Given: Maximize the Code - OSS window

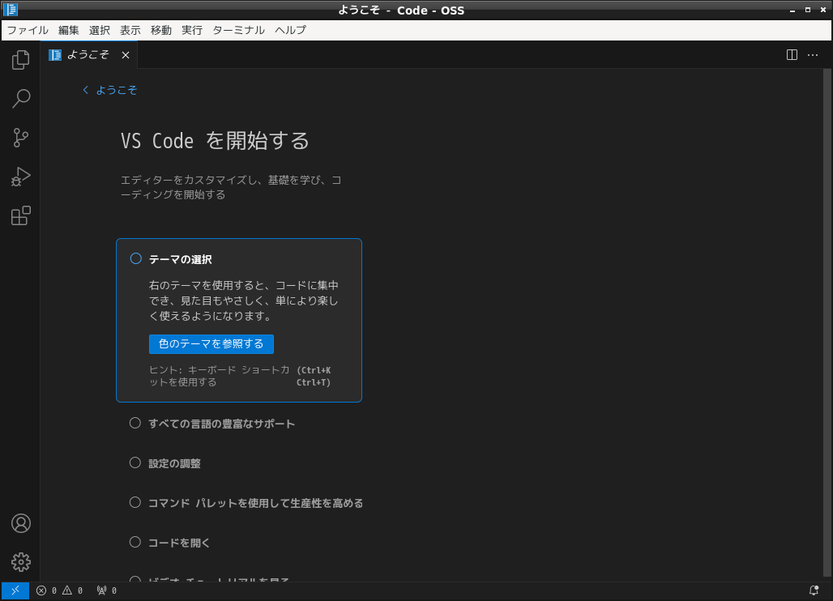Looking at the screenshot, I should 808,10.
